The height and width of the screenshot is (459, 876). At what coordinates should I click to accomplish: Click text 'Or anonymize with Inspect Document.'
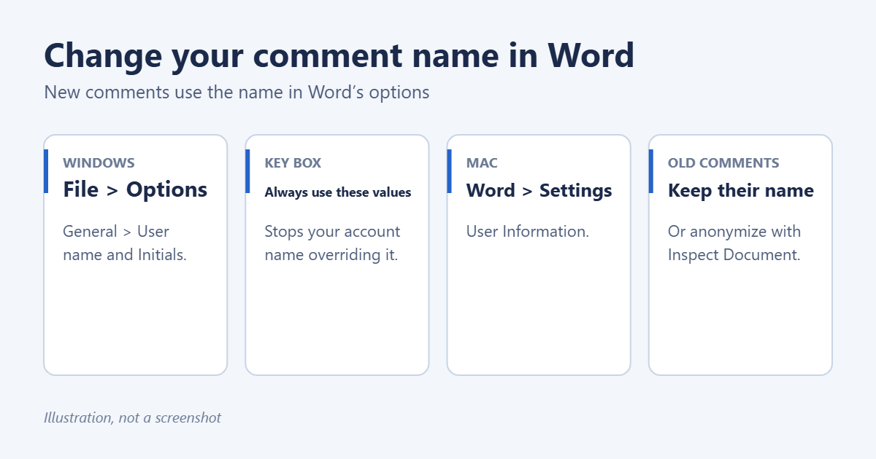[734, 243]
